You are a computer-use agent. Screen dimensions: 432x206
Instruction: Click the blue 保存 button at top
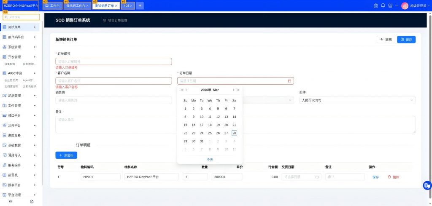pos(406,39)
